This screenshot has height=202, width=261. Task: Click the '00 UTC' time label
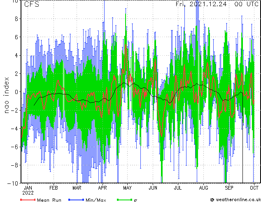tap(246, 4)
